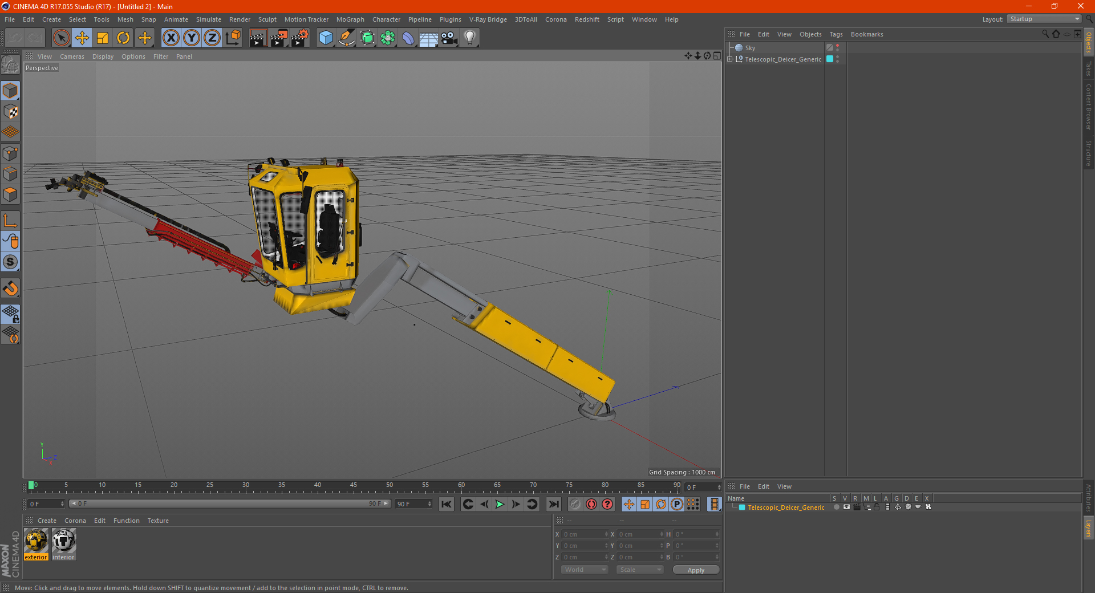
Task: Toggle parameter keyframe recording
Action: pos(677,504)
